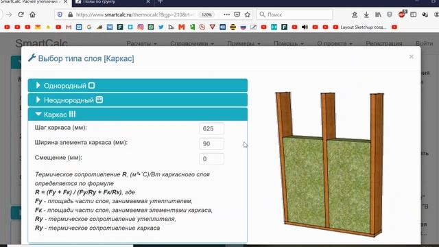Open a new tab with plus button
Viewport: 439px width, 247px height.
(x=161, y=2)
